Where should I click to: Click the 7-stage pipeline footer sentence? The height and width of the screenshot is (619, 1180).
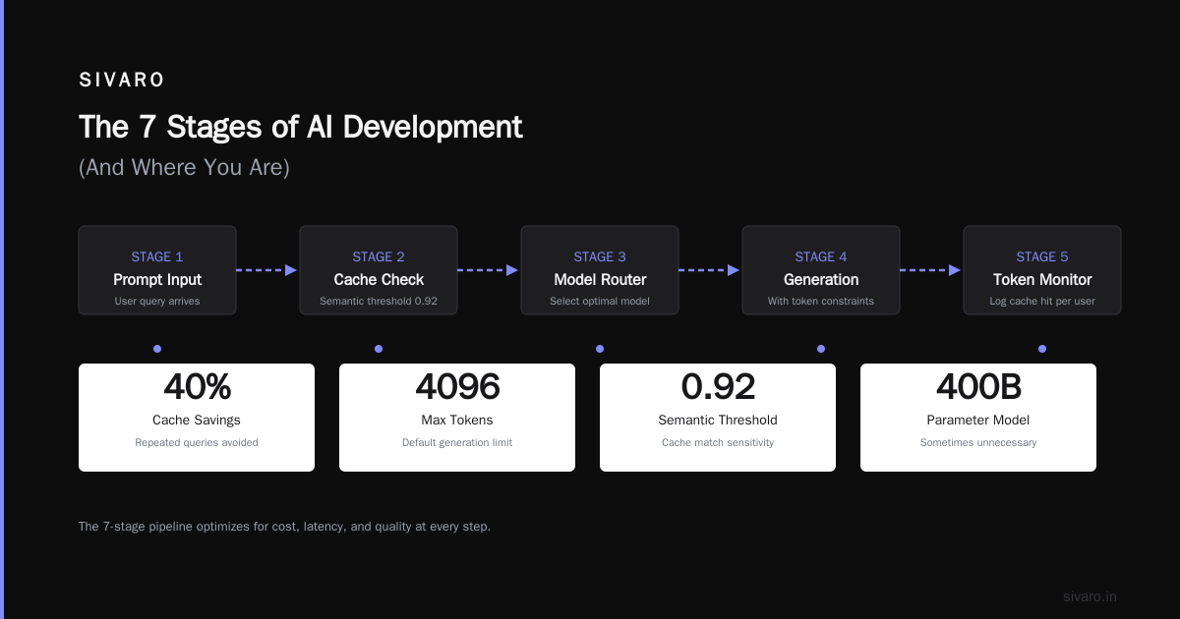pos(284,527)
